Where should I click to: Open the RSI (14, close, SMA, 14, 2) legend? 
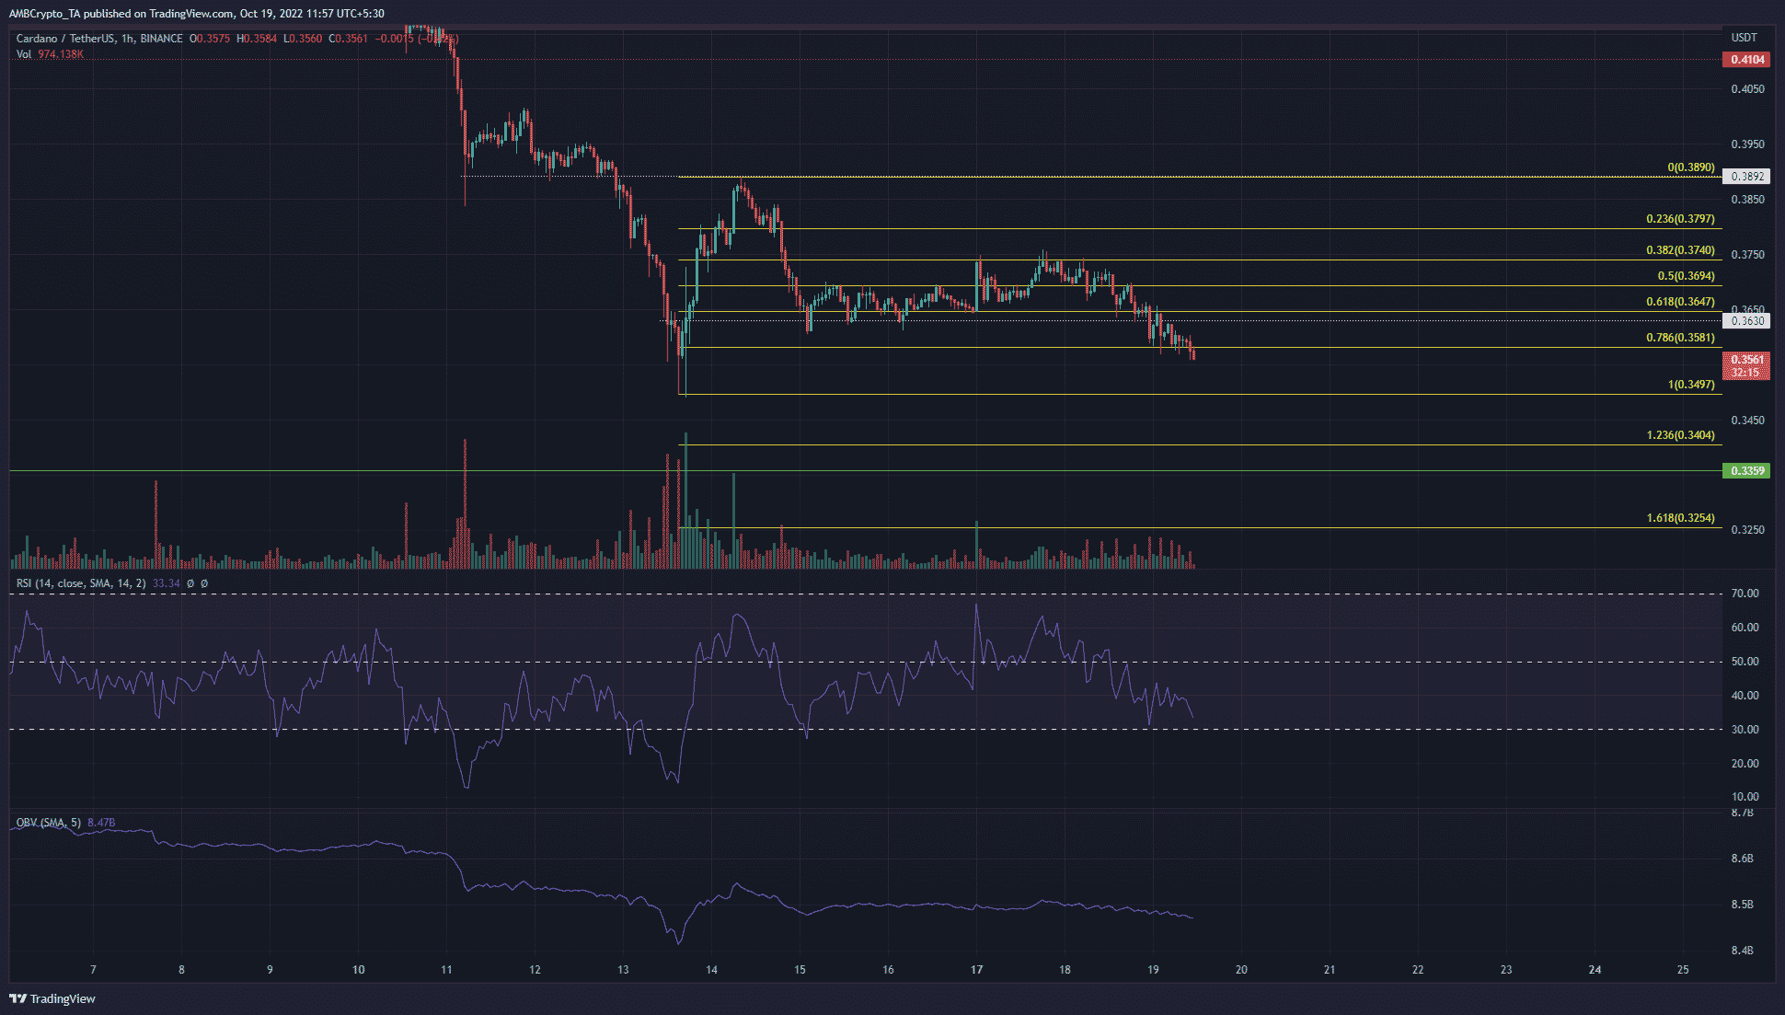pos(81,583)
